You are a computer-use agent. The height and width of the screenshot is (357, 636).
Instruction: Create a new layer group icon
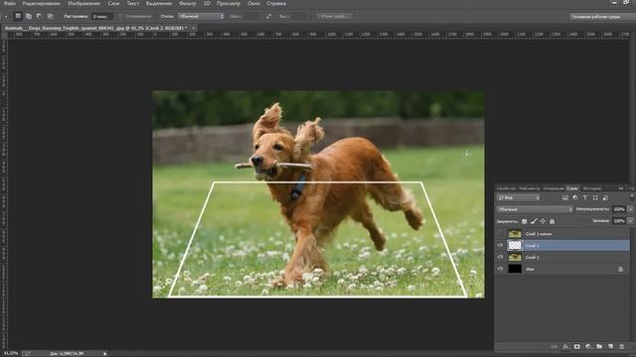point(599,347)
